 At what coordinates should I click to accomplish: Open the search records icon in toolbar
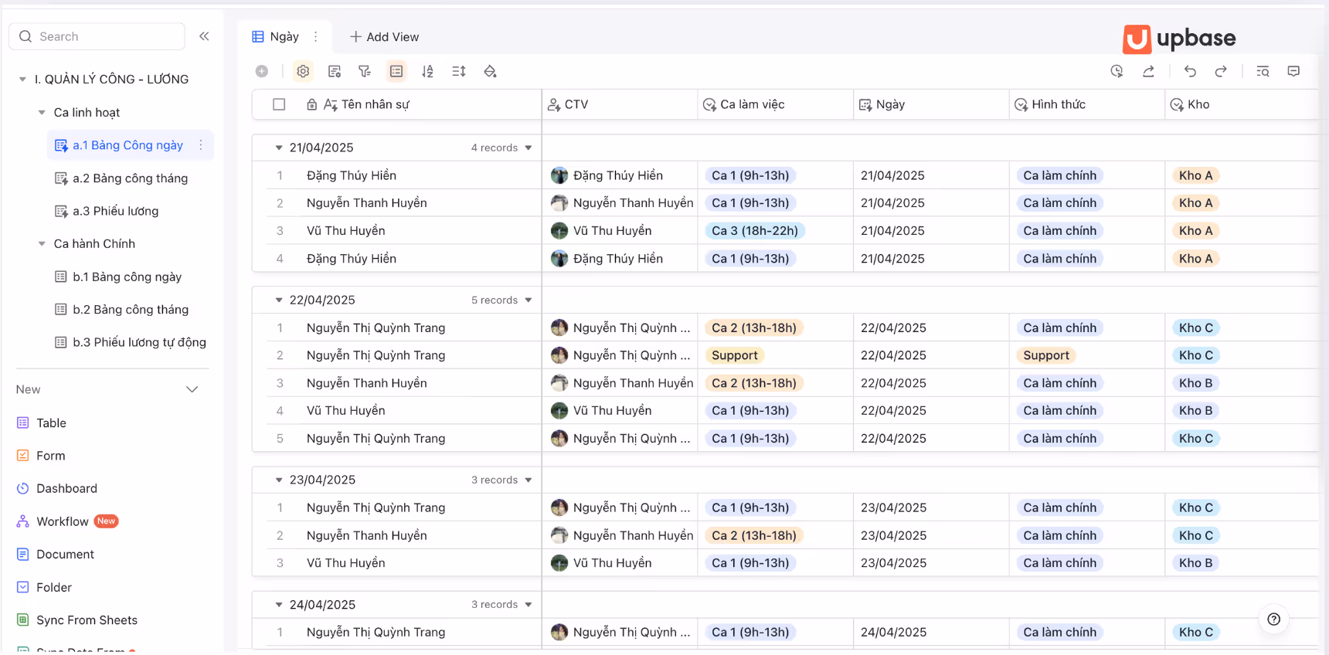[1263, 71]
